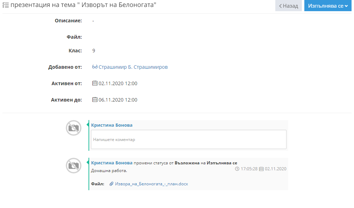Click the paperclip icon before the docx file
Viewport: 354px width, 208px height.
tap(111, 184)
